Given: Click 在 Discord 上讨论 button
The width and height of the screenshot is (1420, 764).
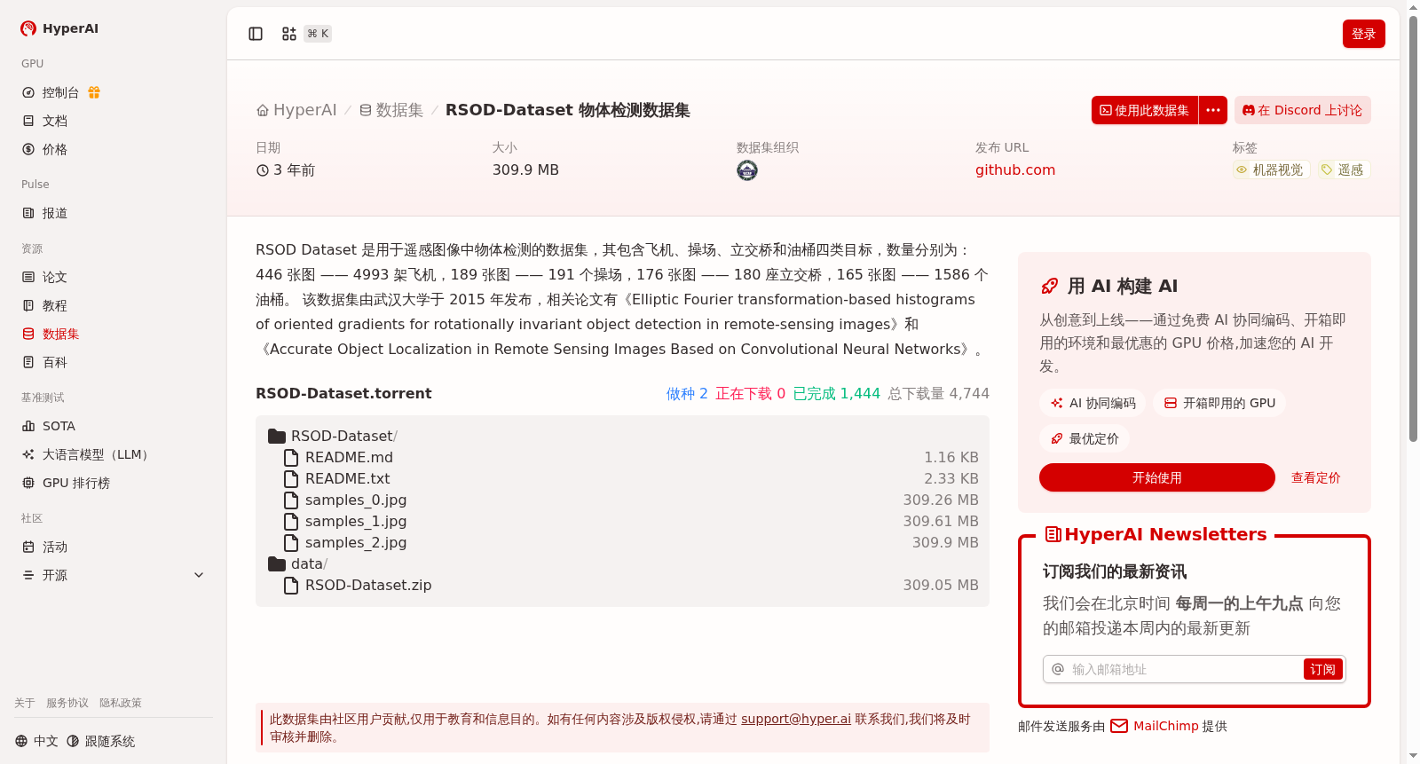Looking at the screenshot, I should [x=1303, y=110].
